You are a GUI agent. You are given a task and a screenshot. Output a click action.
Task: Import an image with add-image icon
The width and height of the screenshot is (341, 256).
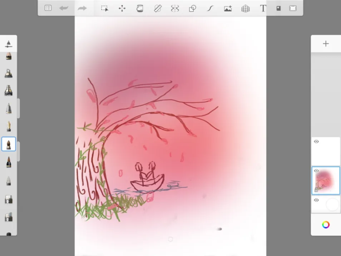pos(228,9)
